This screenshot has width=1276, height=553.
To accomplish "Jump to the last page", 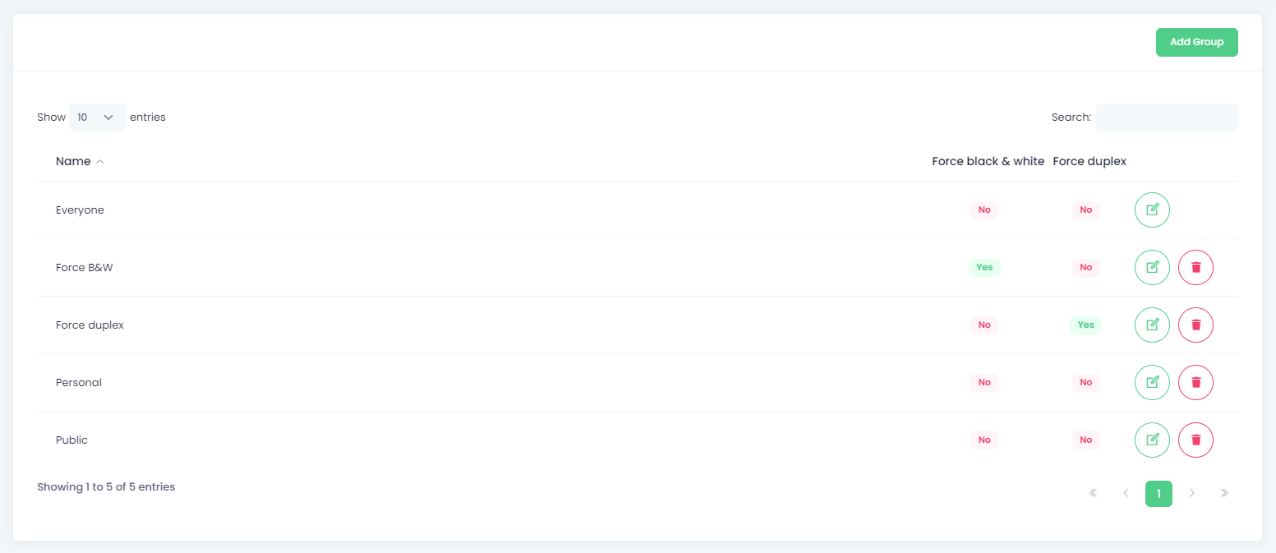I will [1224, 494].
